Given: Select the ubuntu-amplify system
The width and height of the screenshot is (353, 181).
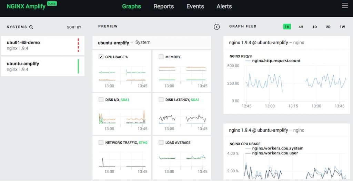Looking at the screenshot, I should (x=42, y=66).
